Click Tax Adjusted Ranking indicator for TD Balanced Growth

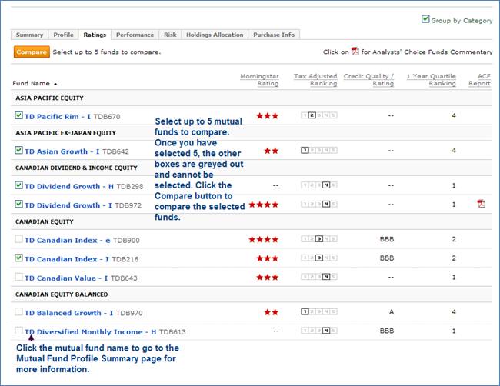pos(319,311)
